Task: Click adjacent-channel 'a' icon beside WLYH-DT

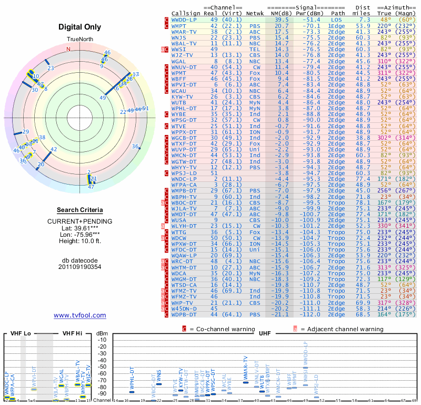Action: coord(163,226)
